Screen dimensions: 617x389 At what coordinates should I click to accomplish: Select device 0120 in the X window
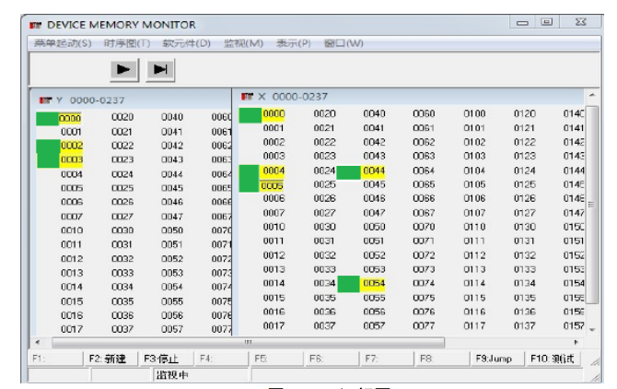pos(525,113)
